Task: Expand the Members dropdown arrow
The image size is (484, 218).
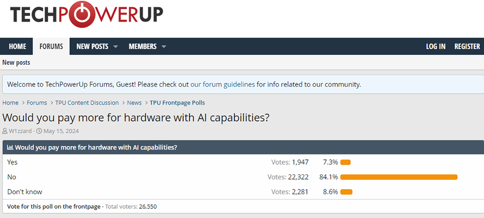Action: pos(164,47)
